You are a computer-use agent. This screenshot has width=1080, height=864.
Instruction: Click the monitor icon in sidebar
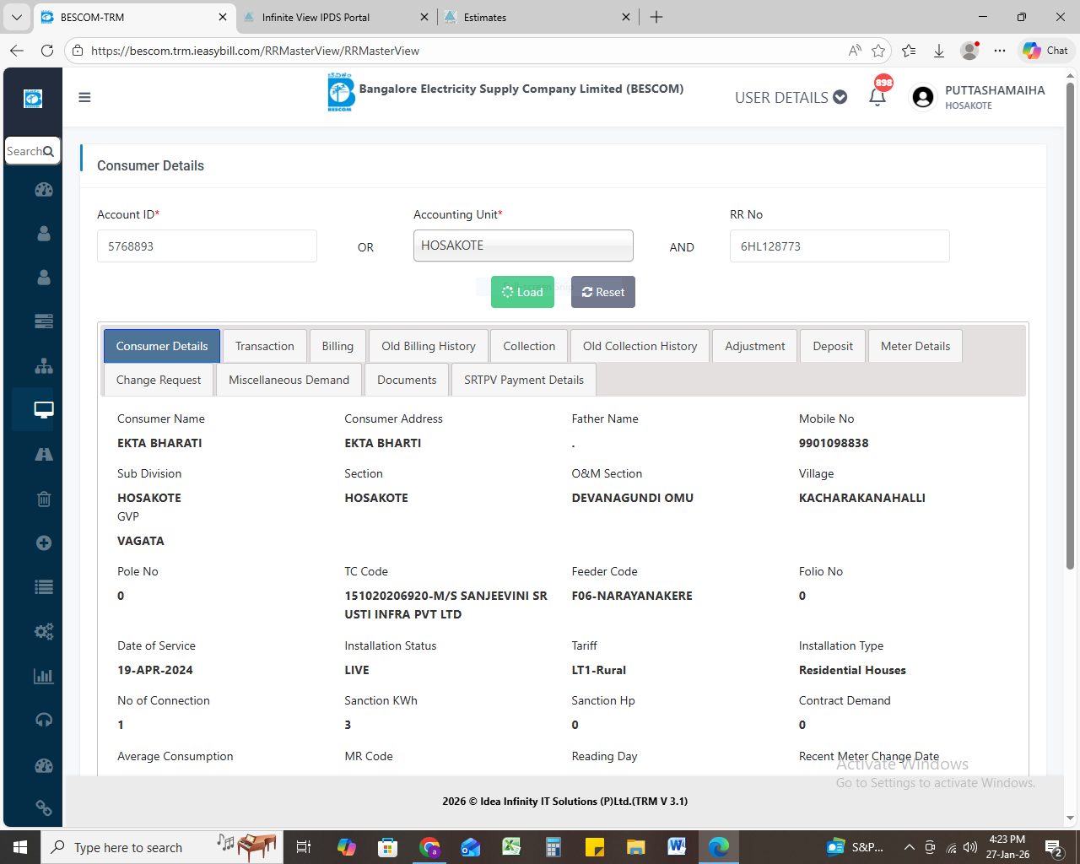[x=44, y=410]
